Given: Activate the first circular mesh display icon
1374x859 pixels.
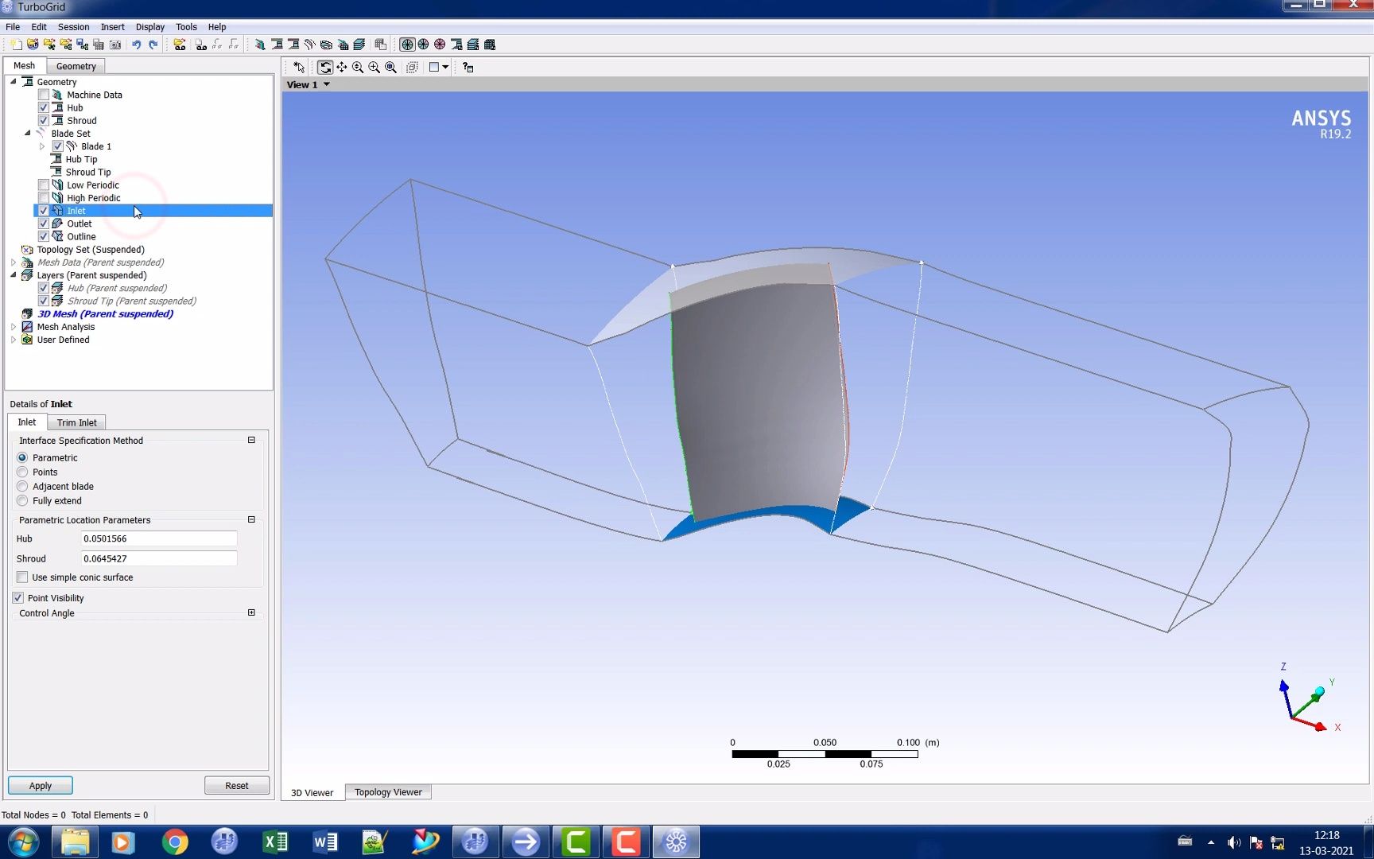Looking at the screenshot, I should click(x=407, y=45).
